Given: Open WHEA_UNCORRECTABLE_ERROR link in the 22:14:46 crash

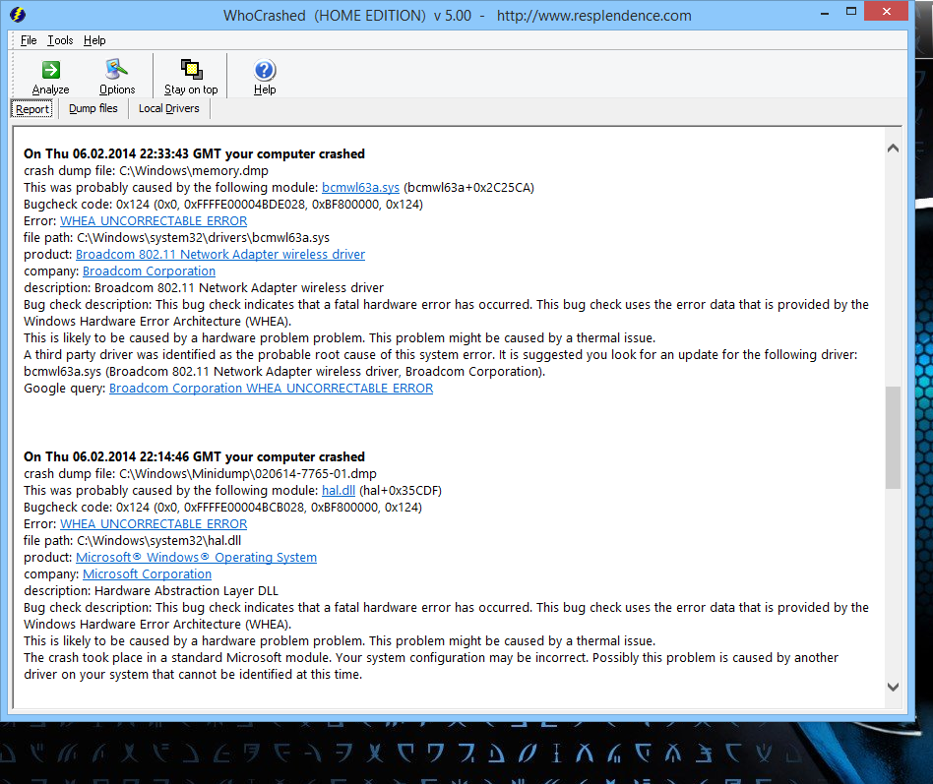Looking at the screenshot, I should 154,523.
